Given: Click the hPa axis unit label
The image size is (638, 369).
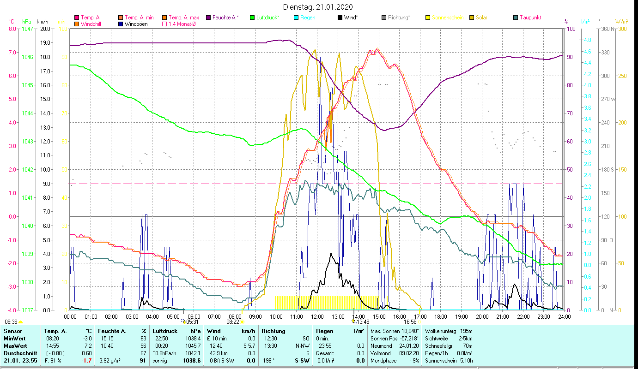Looking at the screenshot, I should tap(27, 22).
